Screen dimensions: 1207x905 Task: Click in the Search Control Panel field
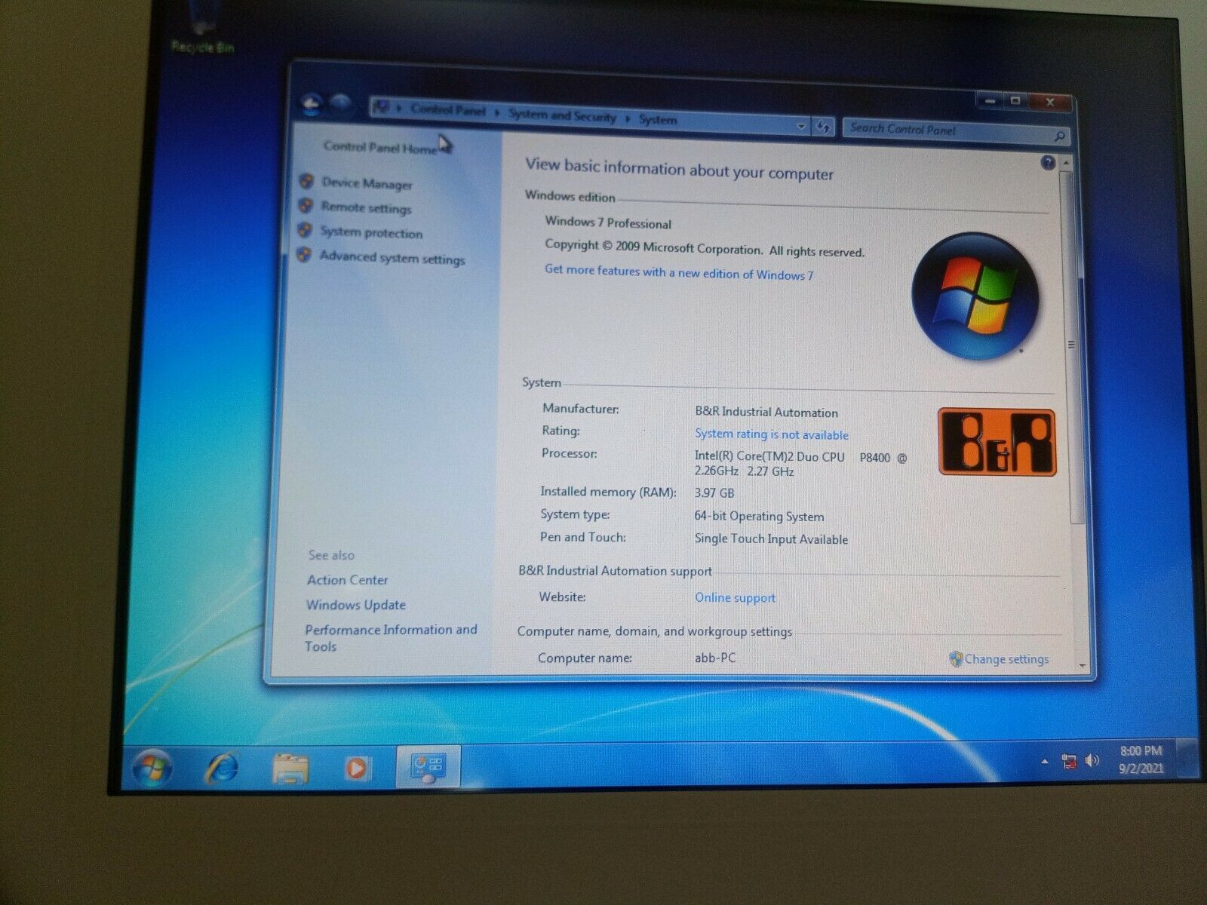click(x=947, y=130)
